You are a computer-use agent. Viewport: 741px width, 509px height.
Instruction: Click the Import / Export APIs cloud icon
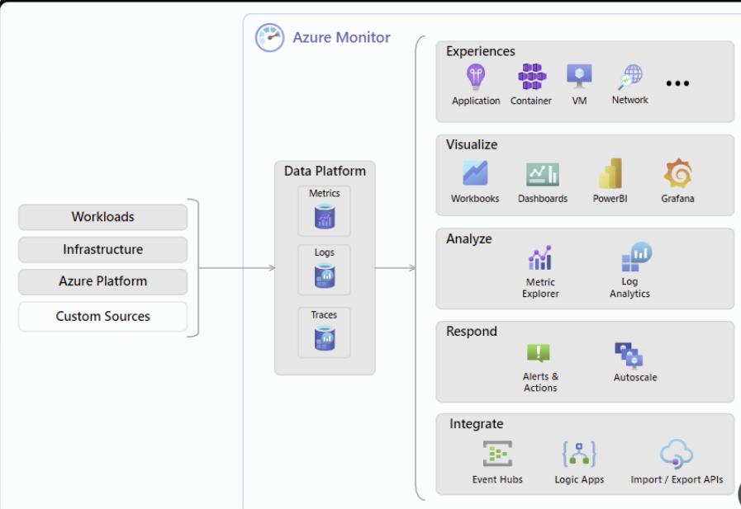pyautogui.click(x=677, y=454)
